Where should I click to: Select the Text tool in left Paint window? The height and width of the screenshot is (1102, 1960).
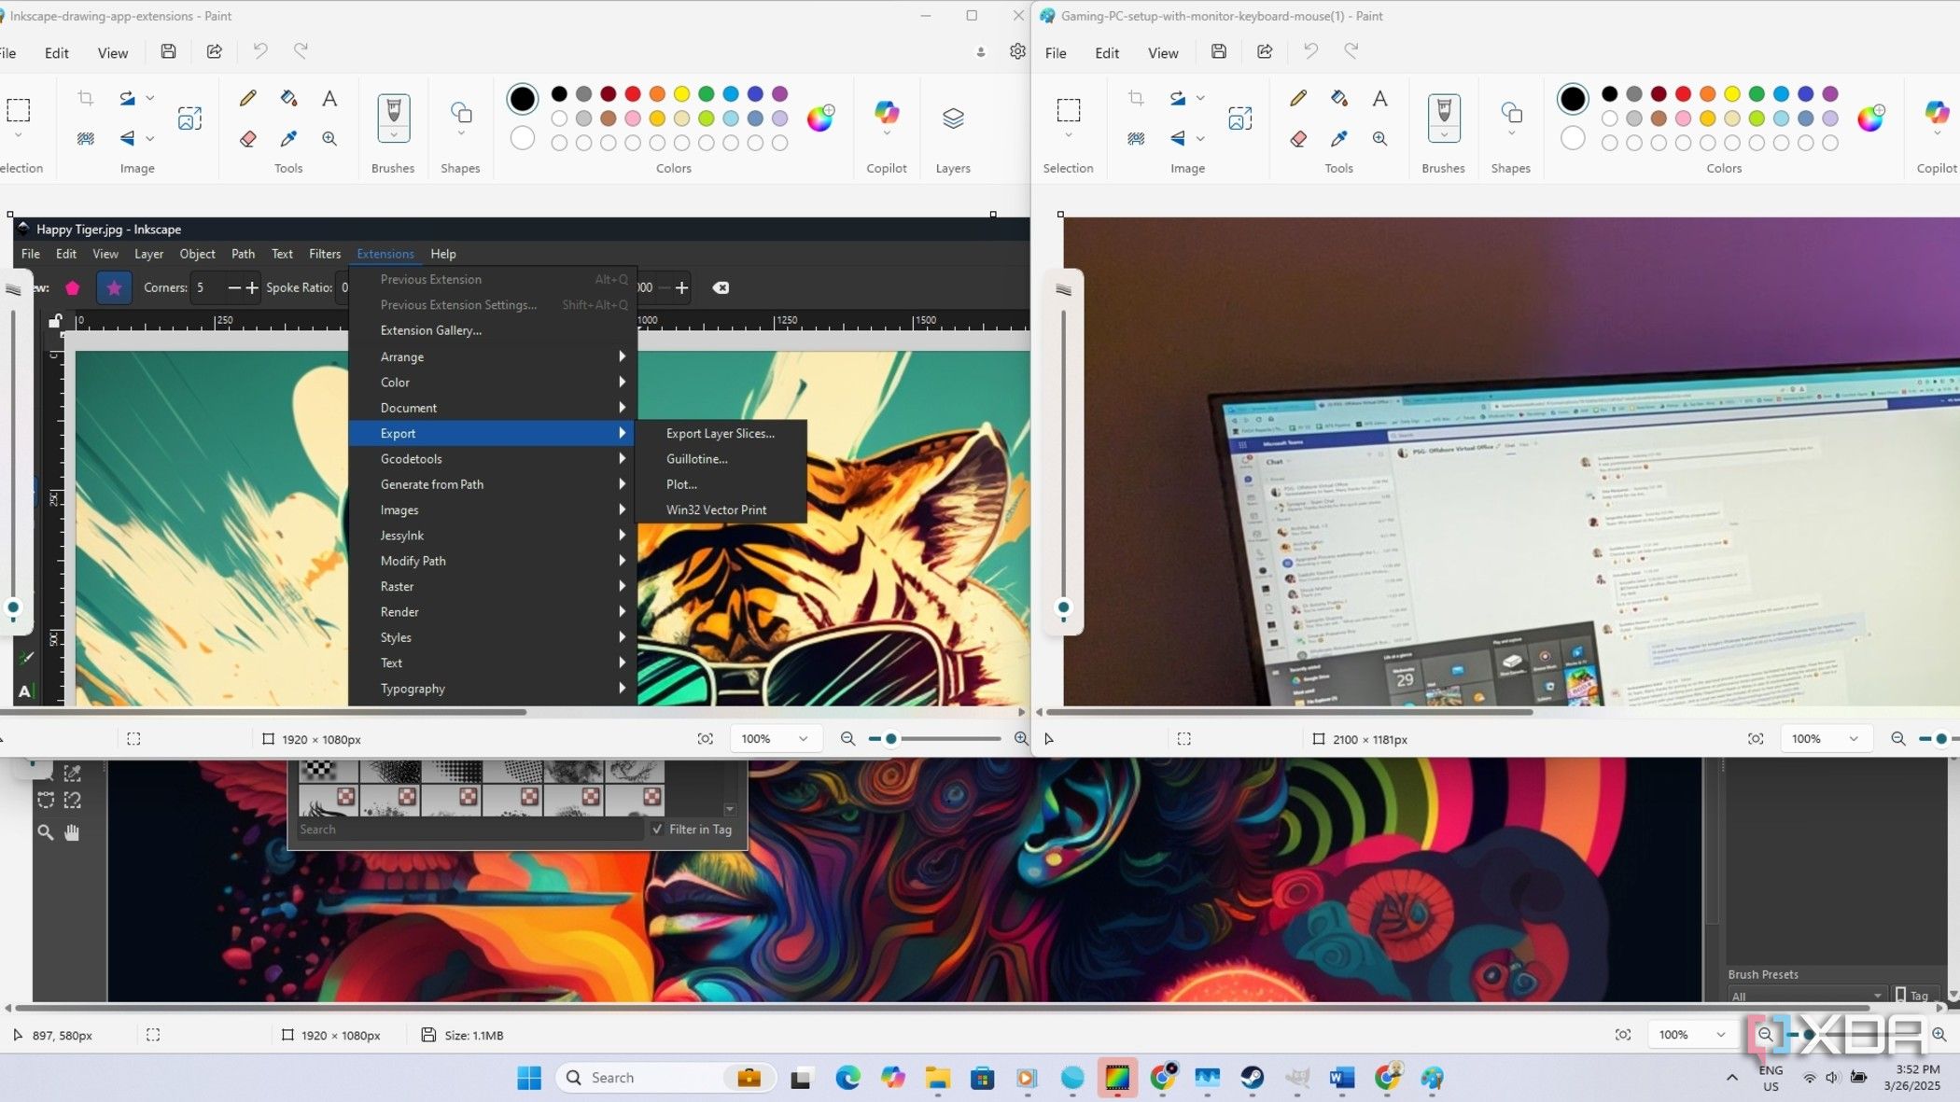[329, 98]
